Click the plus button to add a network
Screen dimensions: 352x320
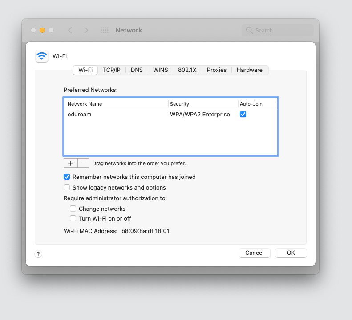click(70, 163)
